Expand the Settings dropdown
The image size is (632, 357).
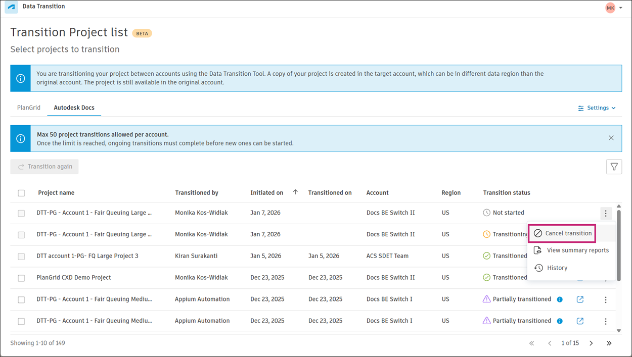point(597,108)
